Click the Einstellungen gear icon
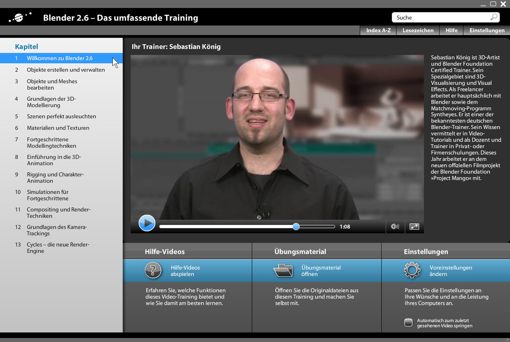The width and height of the screenshot is (510, 342). (x=412, y=270)
